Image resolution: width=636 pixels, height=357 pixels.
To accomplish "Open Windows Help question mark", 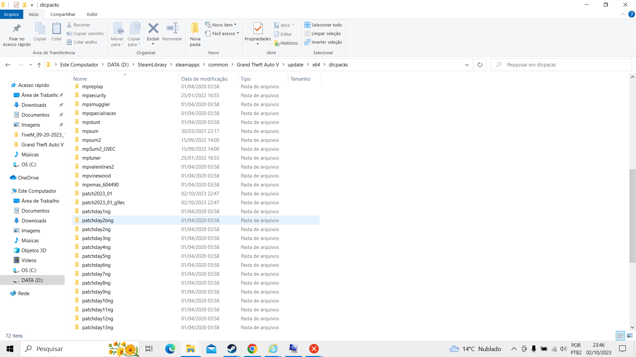I will 632,14.
